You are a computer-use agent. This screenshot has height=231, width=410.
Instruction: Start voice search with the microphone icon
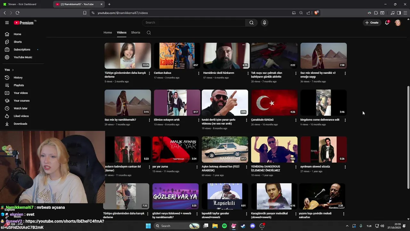pyautogui.click(x=264, y=22)
